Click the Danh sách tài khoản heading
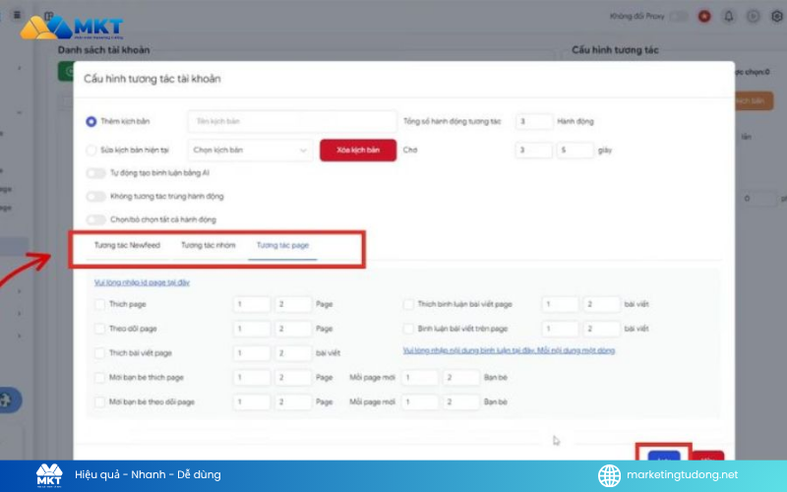The width and height of the screenshot is (787, 492). click(x=103, y=50)
